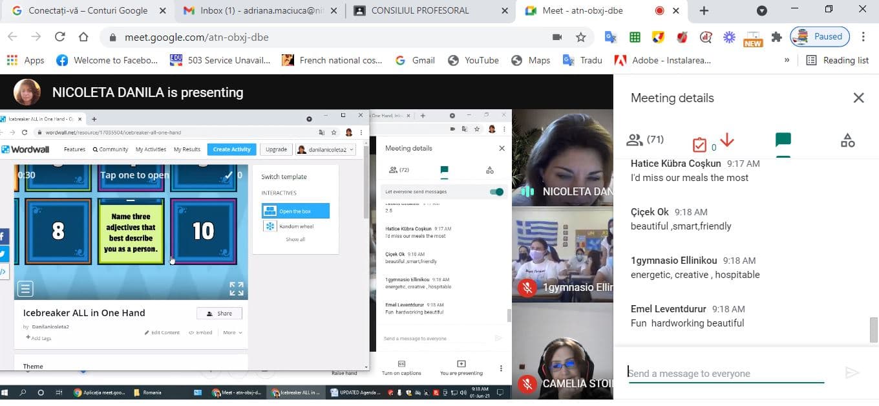Open the Paused profile button
Image resolution: width=879 pixels, height=406 pixels.
(820, 37)
